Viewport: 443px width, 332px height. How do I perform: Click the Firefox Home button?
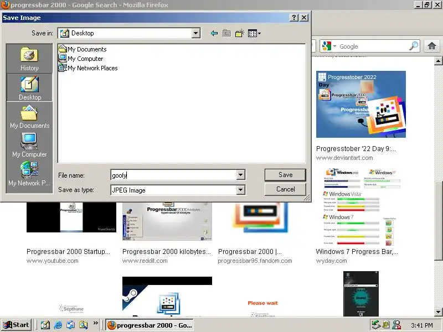click(432, 46)
